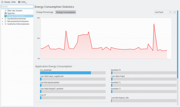Click the Speicher memory icon
The width and height of the screenshot is (180, 107).
(x=6, y=13)
